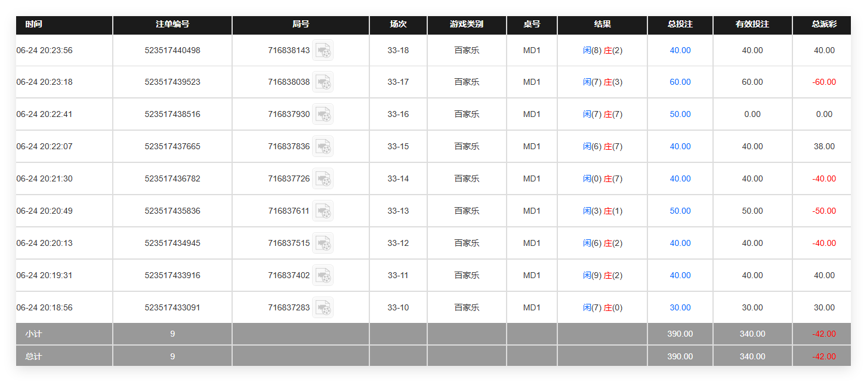Click result 闲(9) 庄(2)
Viewport: 867px width, 382px height.
pyautogui.click(x=603, y=275)
